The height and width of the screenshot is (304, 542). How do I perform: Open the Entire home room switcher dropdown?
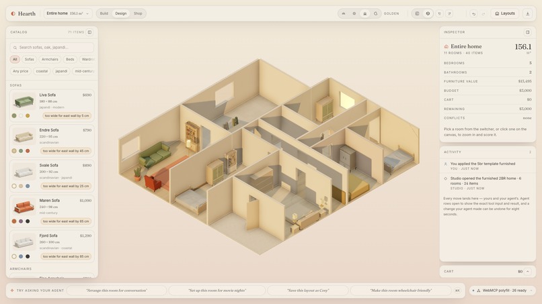68,13
